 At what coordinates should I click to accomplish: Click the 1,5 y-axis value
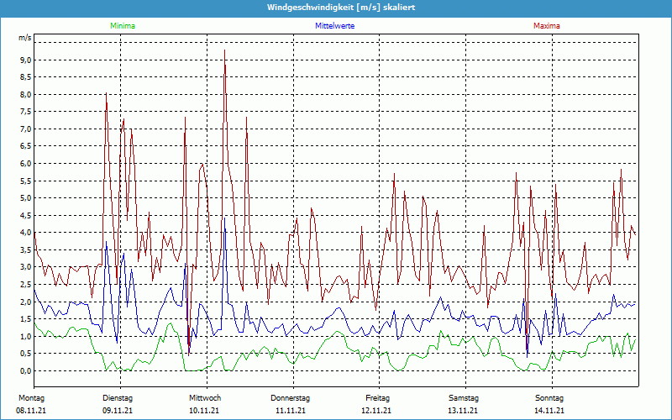pyautogui.click(x=26, y=319)
